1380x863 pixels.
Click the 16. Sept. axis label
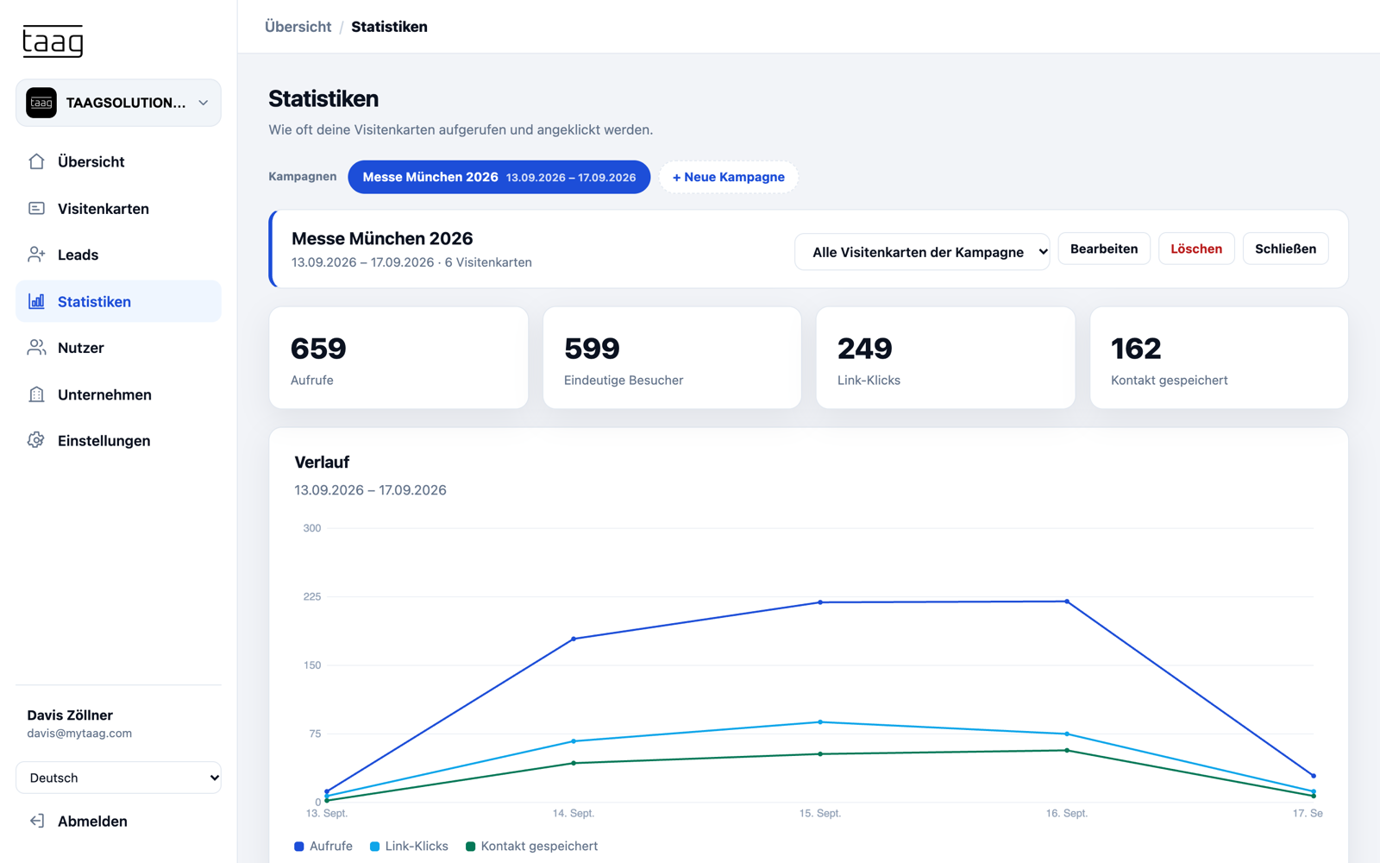(1067, 813)
